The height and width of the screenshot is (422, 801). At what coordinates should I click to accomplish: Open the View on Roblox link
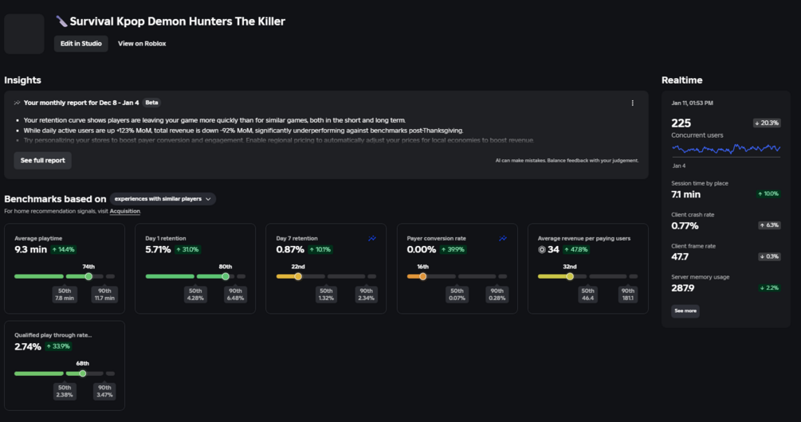(142, 43)
